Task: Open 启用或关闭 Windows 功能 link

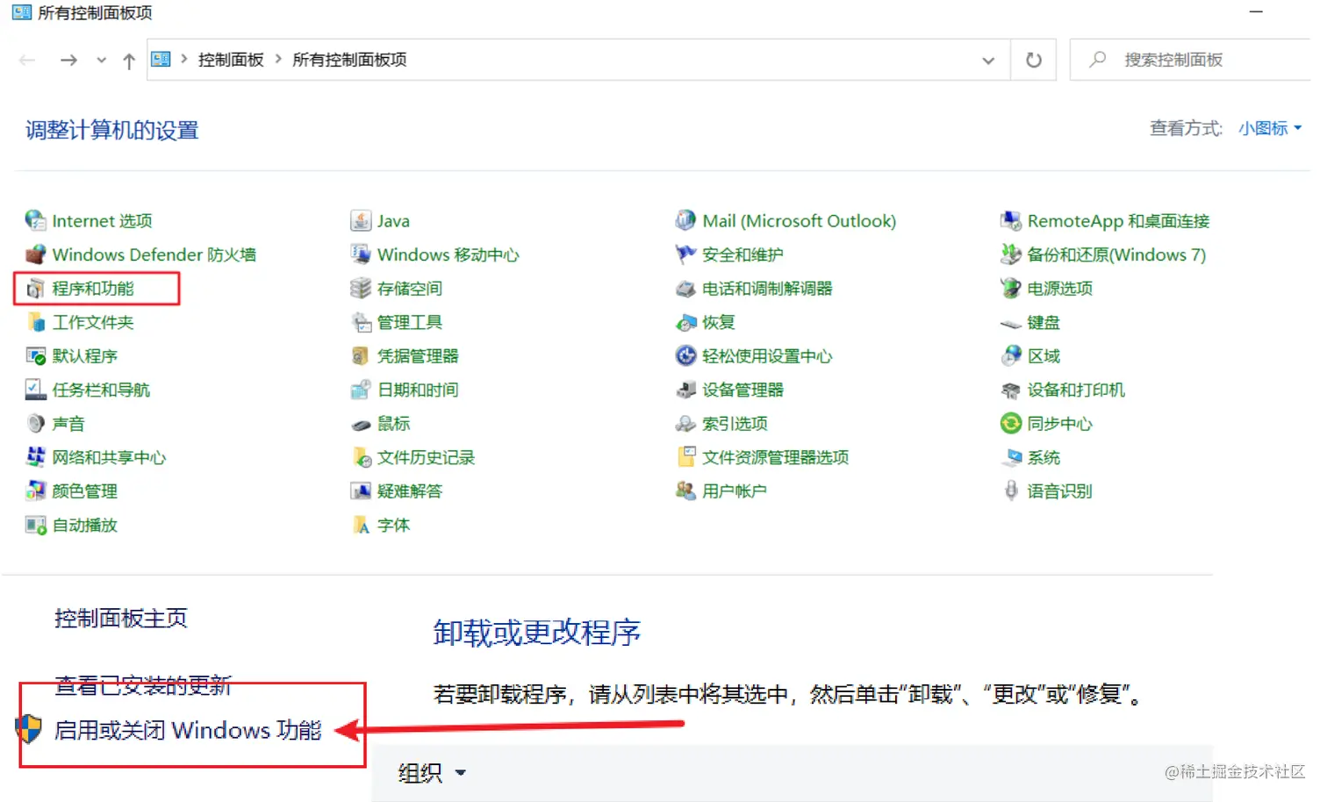Action: [x=188, y=730]
